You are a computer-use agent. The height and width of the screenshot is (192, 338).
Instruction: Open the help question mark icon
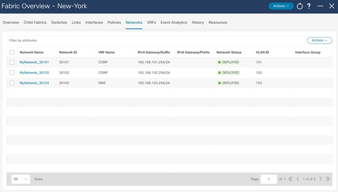[x=309, y=6]
